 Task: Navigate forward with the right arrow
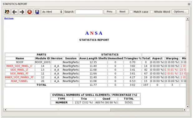pos(22,12)
